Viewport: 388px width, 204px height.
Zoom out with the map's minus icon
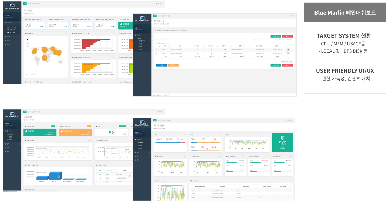click(28, 46)
